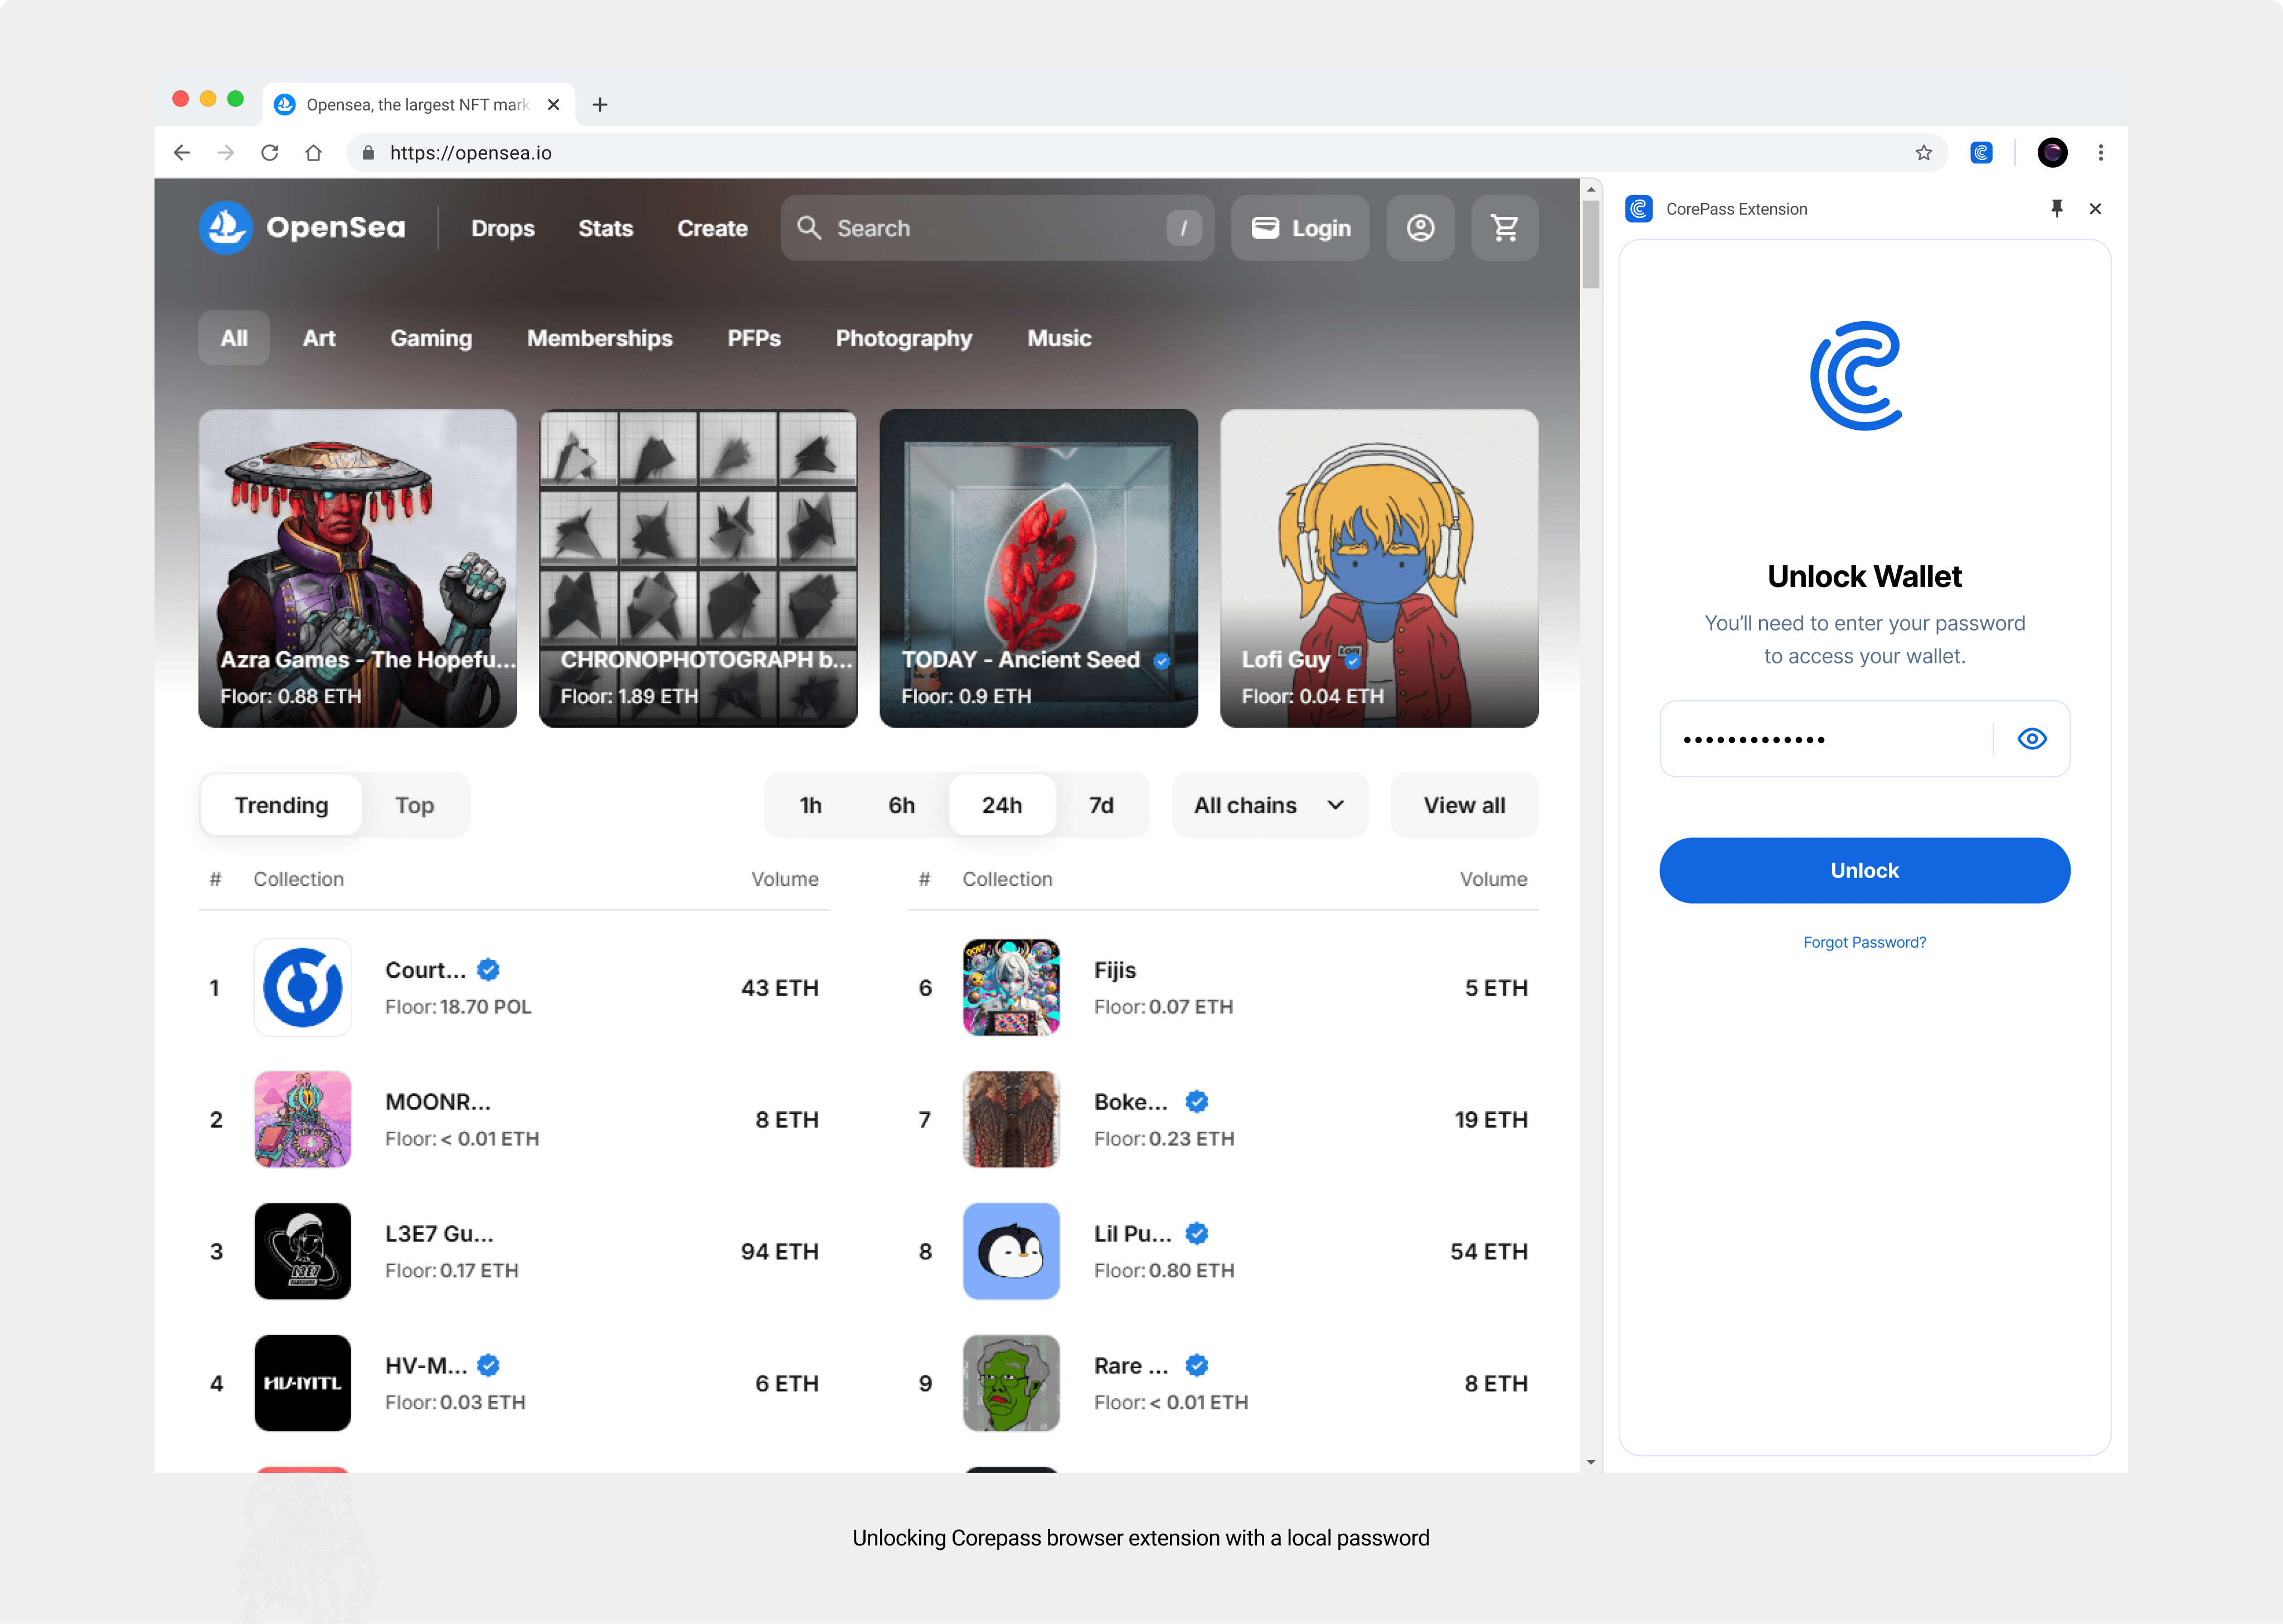2283x1624 pixels.
Task: Open the Drops menu item
Action: (503, 228)
